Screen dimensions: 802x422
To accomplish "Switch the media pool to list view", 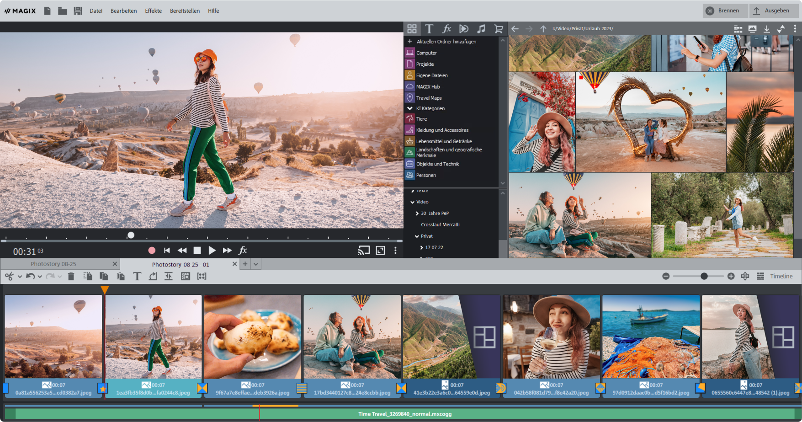I will point(738,28).
